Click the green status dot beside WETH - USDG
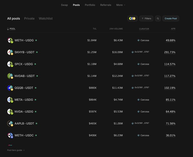193x157 pixels. click(36, 40)
